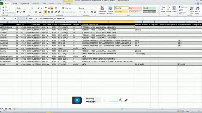Select the Sheet1 worksheet tab

coord(8,109)
